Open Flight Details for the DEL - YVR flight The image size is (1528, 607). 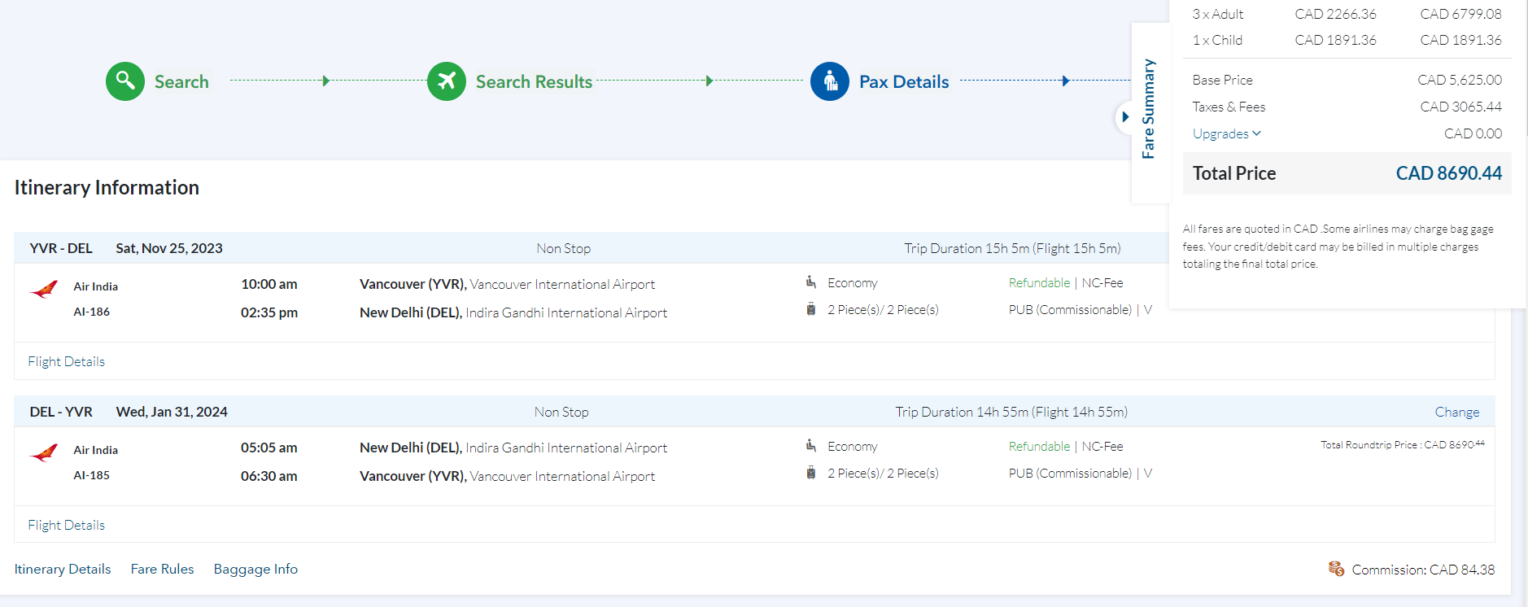pyautogui.click(x=67, y=525)
